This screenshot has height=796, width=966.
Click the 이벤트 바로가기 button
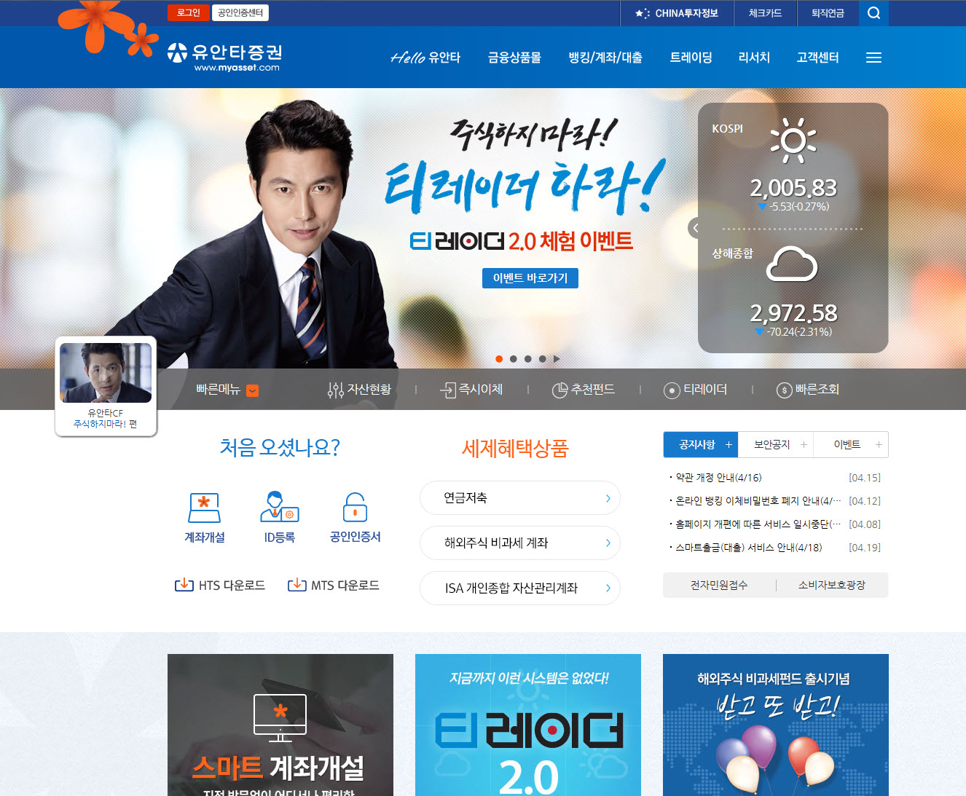tap(530, 278)
